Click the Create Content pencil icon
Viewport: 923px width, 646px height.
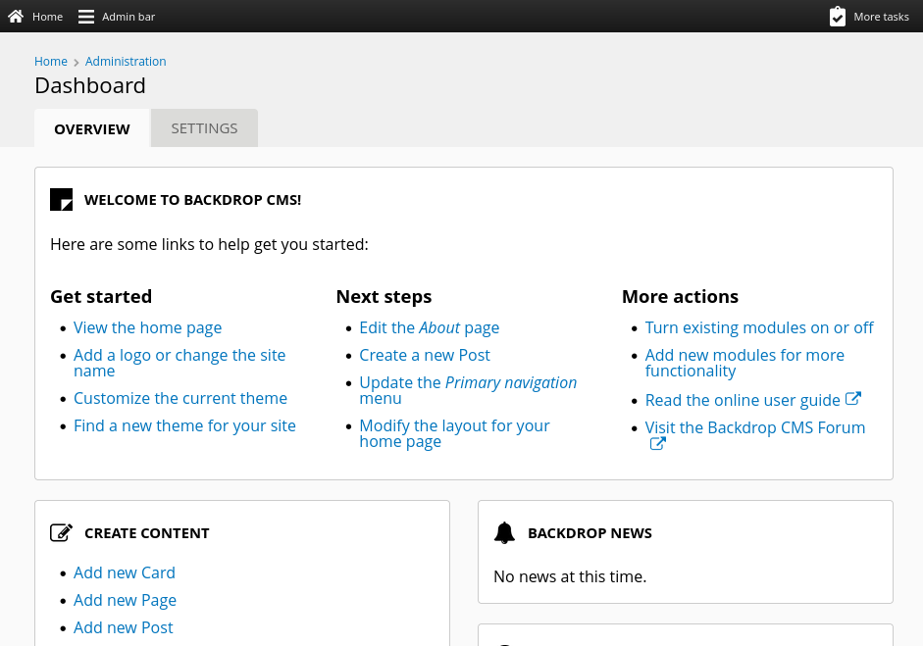(x=61, y=532)
